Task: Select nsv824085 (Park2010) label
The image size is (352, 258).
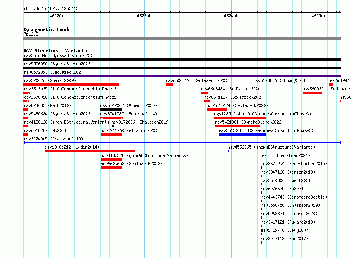Action: (47, 105)
